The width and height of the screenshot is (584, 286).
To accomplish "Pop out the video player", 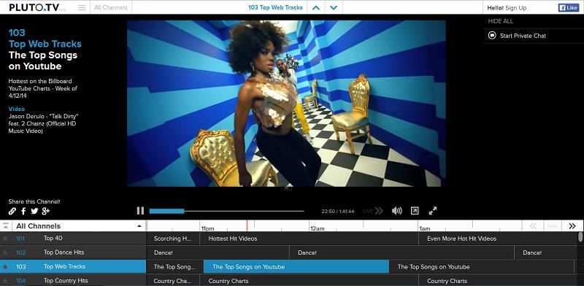I will coord(415,211).
